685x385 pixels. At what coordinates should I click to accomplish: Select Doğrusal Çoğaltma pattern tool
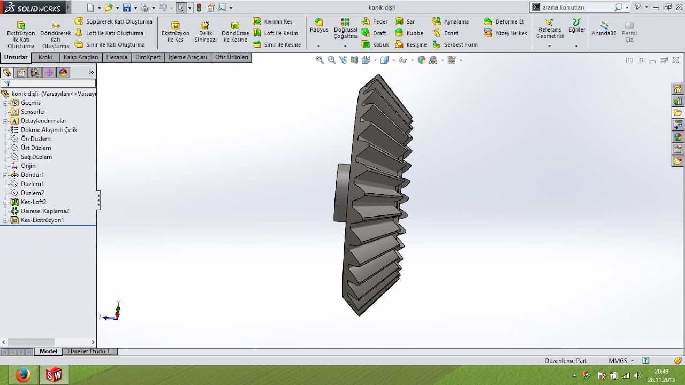pyautogui.click(x=346, y=29)
